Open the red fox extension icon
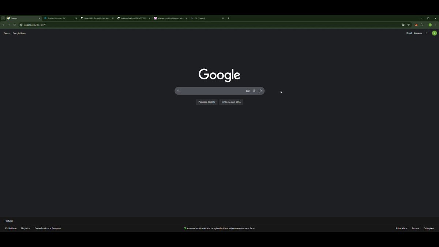The height and width of the screenshot is (247, 439). coord(416,25)
